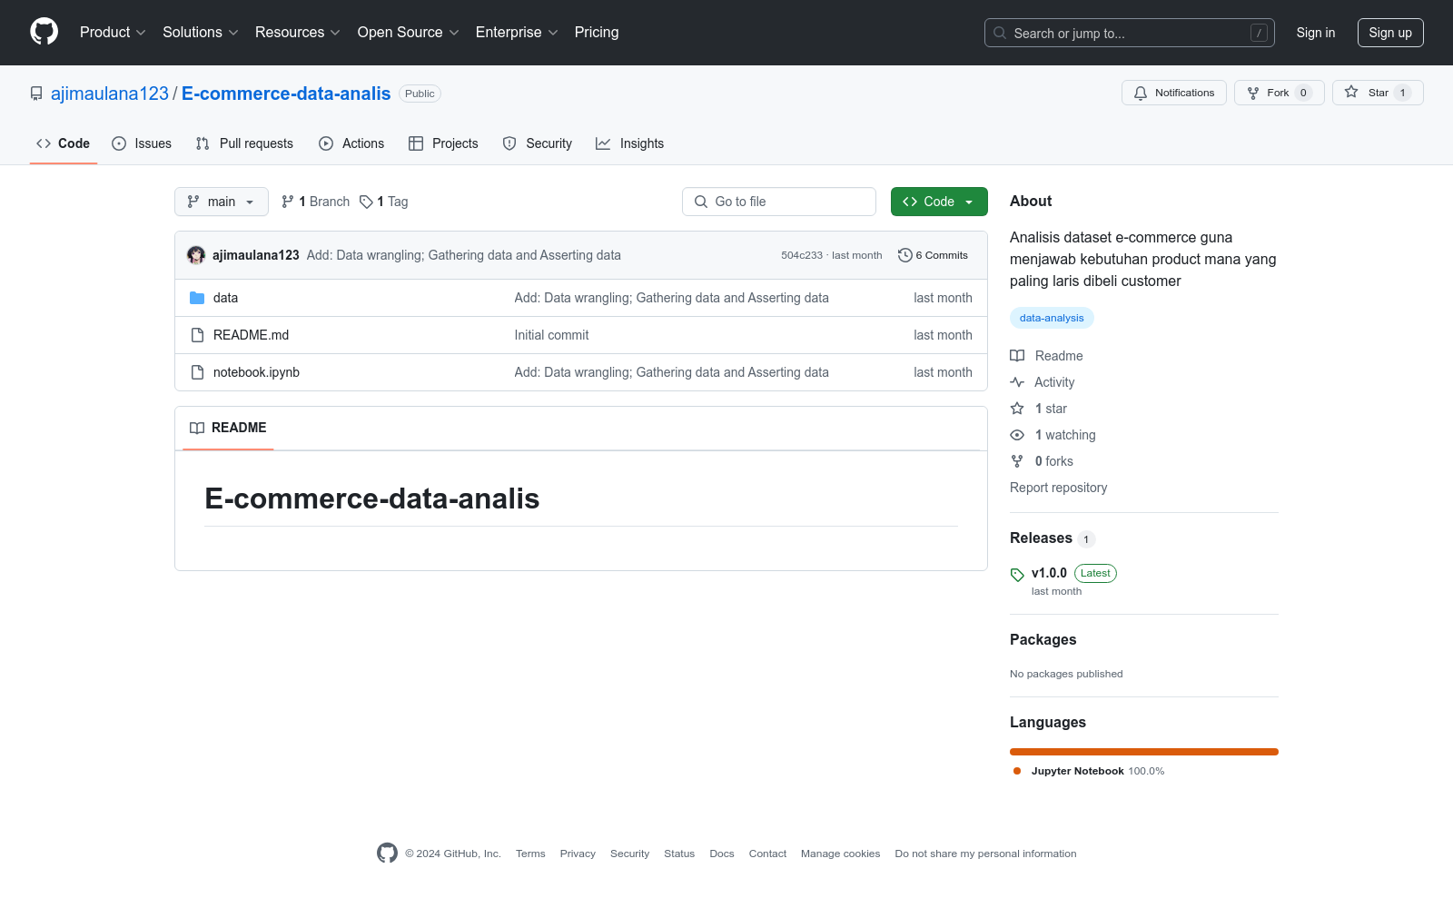Click the ajimaulana123 commit author avatar
The height and width of the screenshot is (908, 1453).
coord(196,255)
